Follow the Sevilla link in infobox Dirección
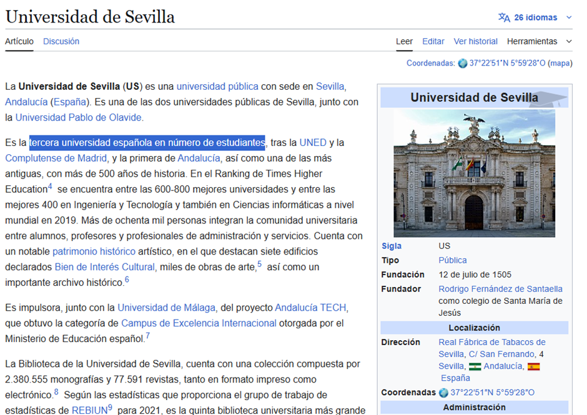The height and width of the screenshot is (415, 587). [451, 366]
